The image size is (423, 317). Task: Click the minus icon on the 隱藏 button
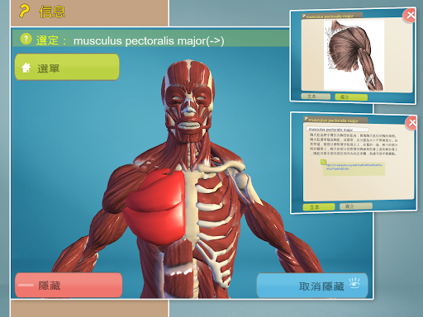point(26,285)
